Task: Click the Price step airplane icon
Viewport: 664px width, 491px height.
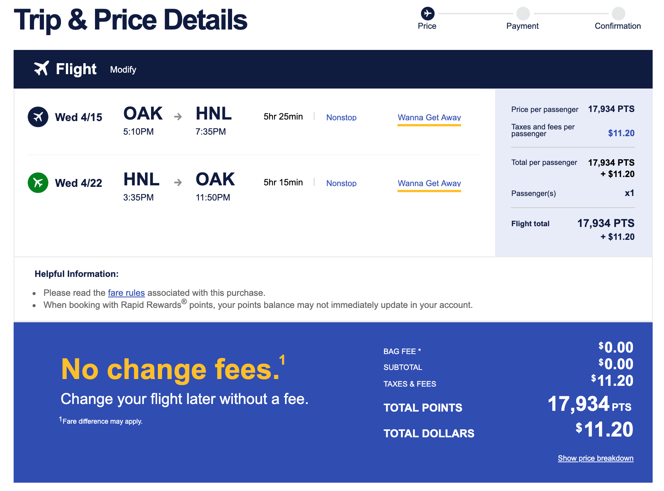Action: click(x=427, y=14)
